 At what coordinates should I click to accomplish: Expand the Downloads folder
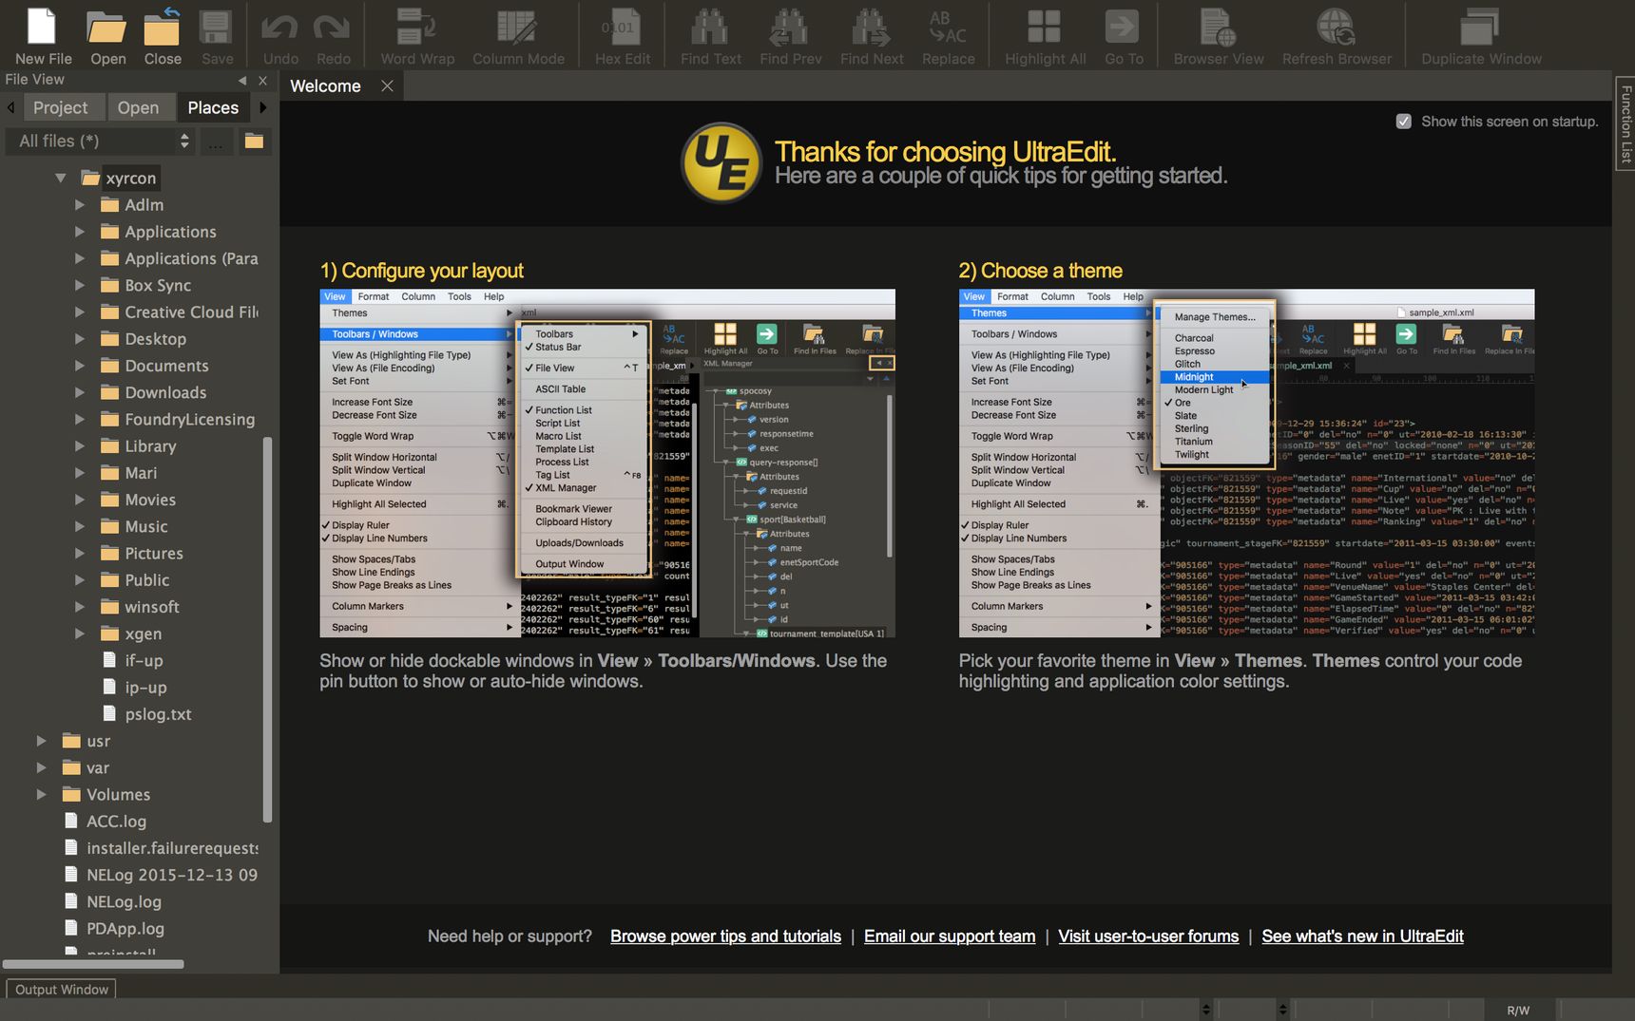click(x=80, y=392)
